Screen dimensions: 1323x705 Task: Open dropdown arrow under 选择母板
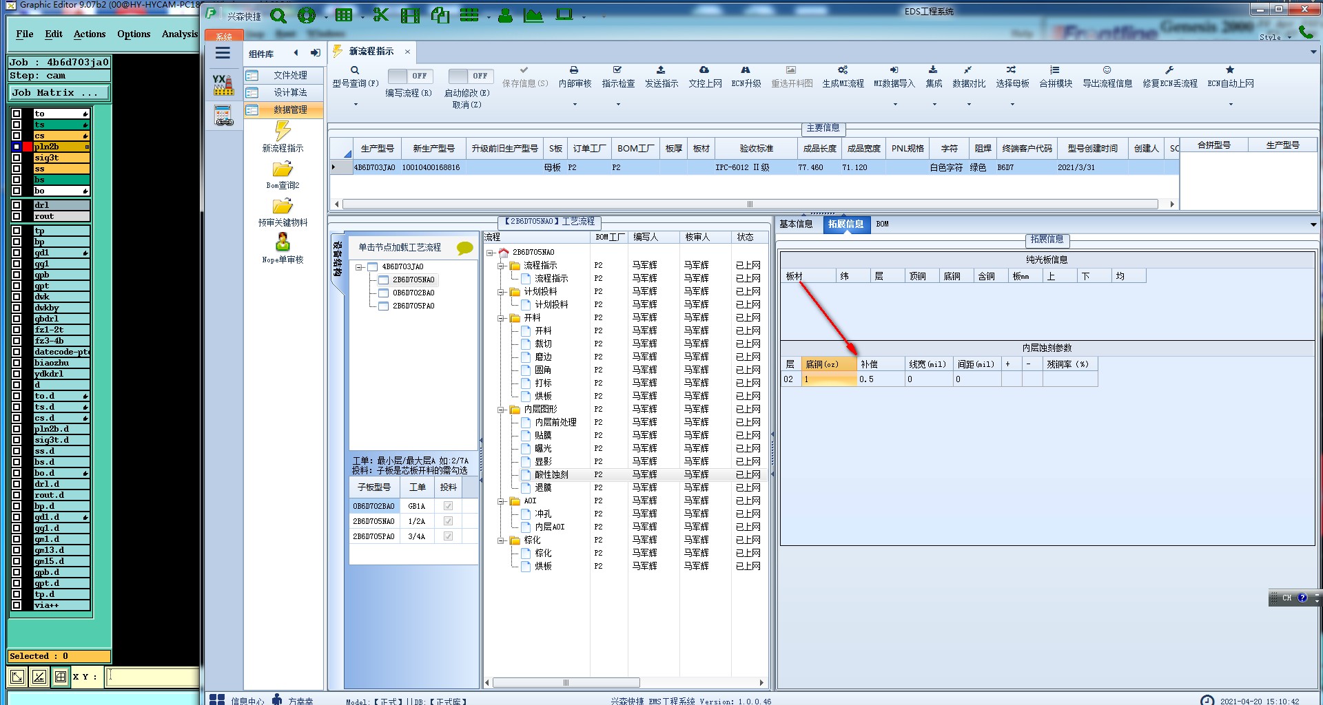point(1012,105)
